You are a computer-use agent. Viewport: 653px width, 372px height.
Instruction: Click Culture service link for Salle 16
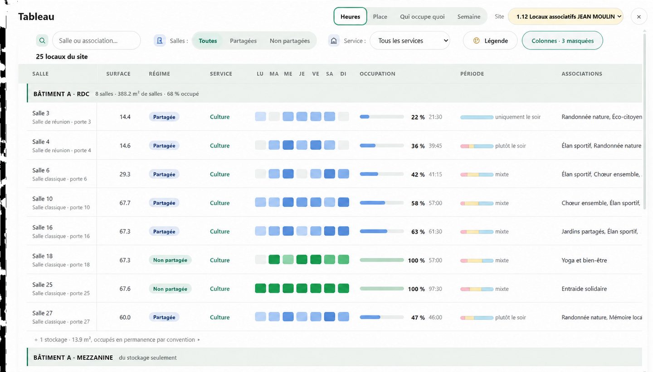[x=220, y=231]
